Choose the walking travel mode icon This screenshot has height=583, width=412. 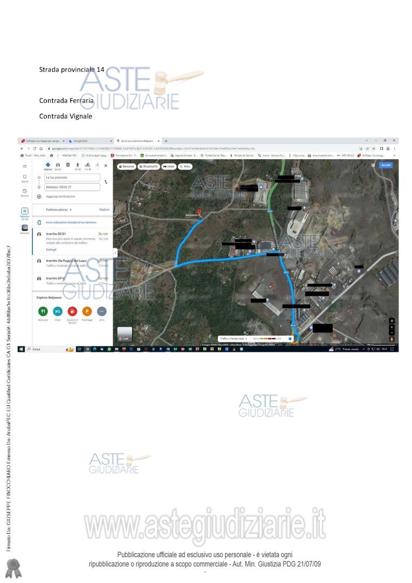78,165
